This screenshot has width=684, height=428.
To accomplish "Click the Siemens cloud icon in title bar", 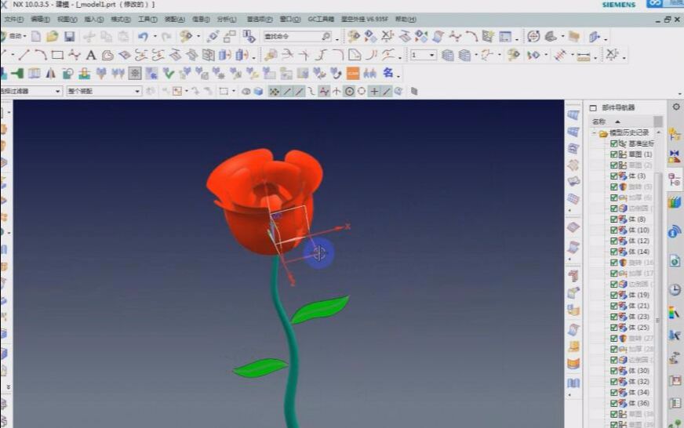I will [654, 3].
